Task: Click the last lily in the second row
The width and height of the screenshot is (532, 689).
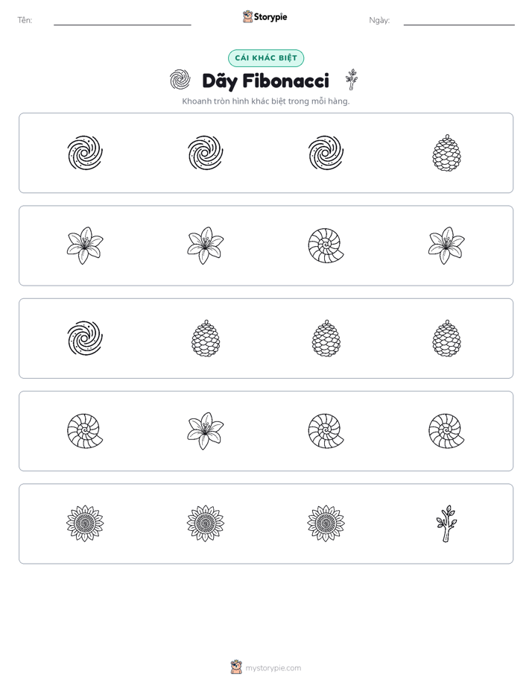Action: (x=446, y=245)
